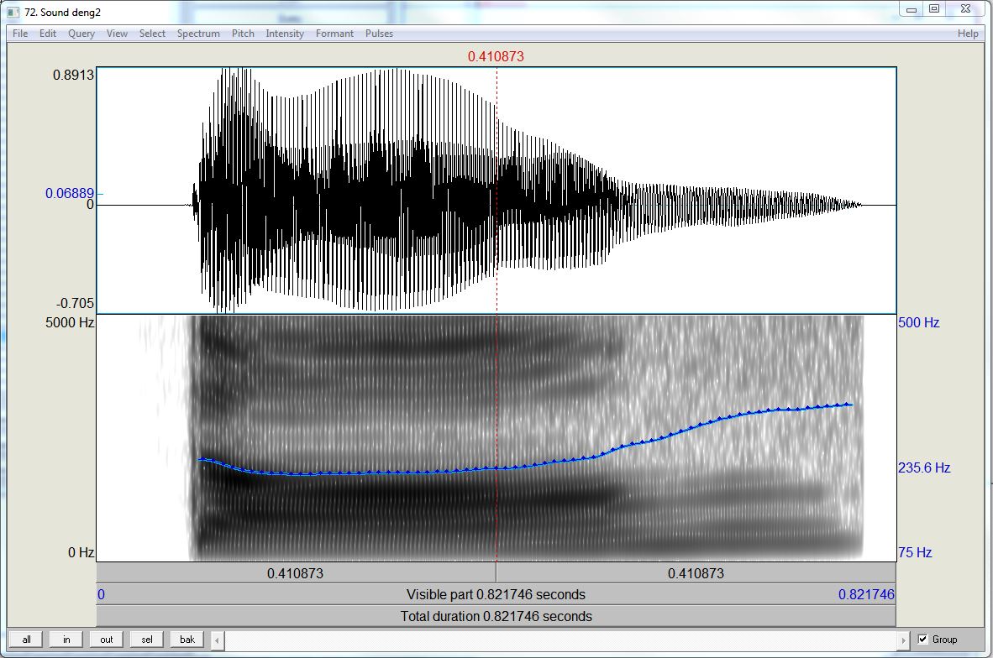Image resolution: width=993 pixels, height=658 pixels.
Task: Click the 235.6 Hz pitch value
Action: [924, 467]
